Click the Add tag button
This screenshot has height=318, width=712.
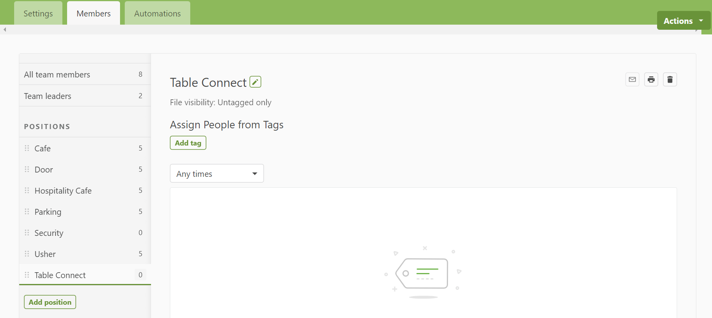tap(188, 143)
